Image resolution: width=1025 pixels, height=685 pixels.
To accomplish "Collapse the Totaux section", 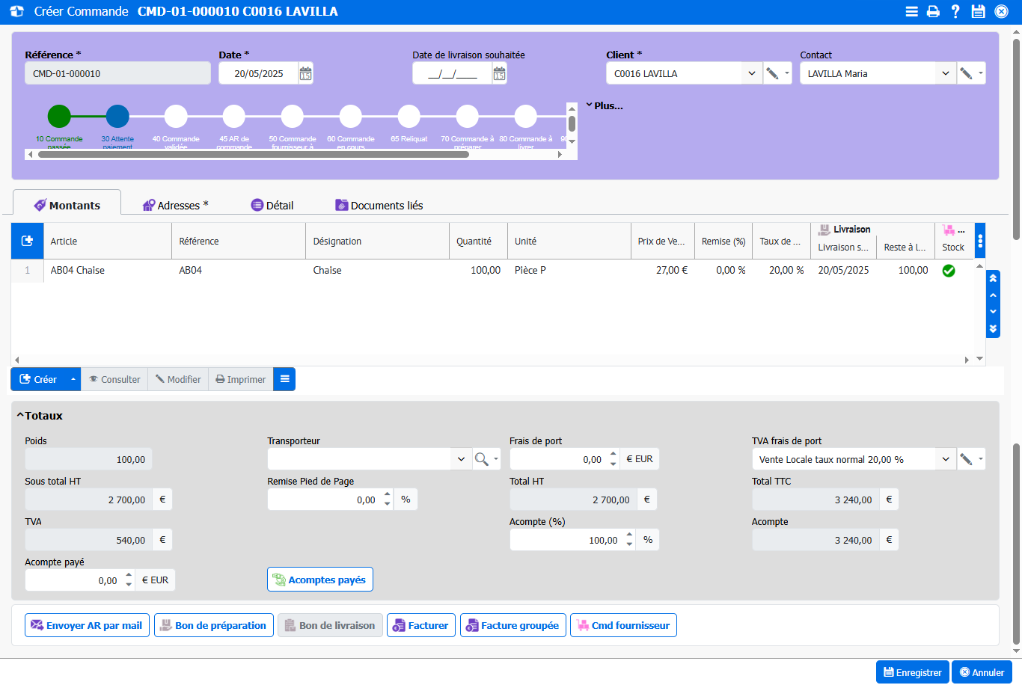I will (20, 416).
